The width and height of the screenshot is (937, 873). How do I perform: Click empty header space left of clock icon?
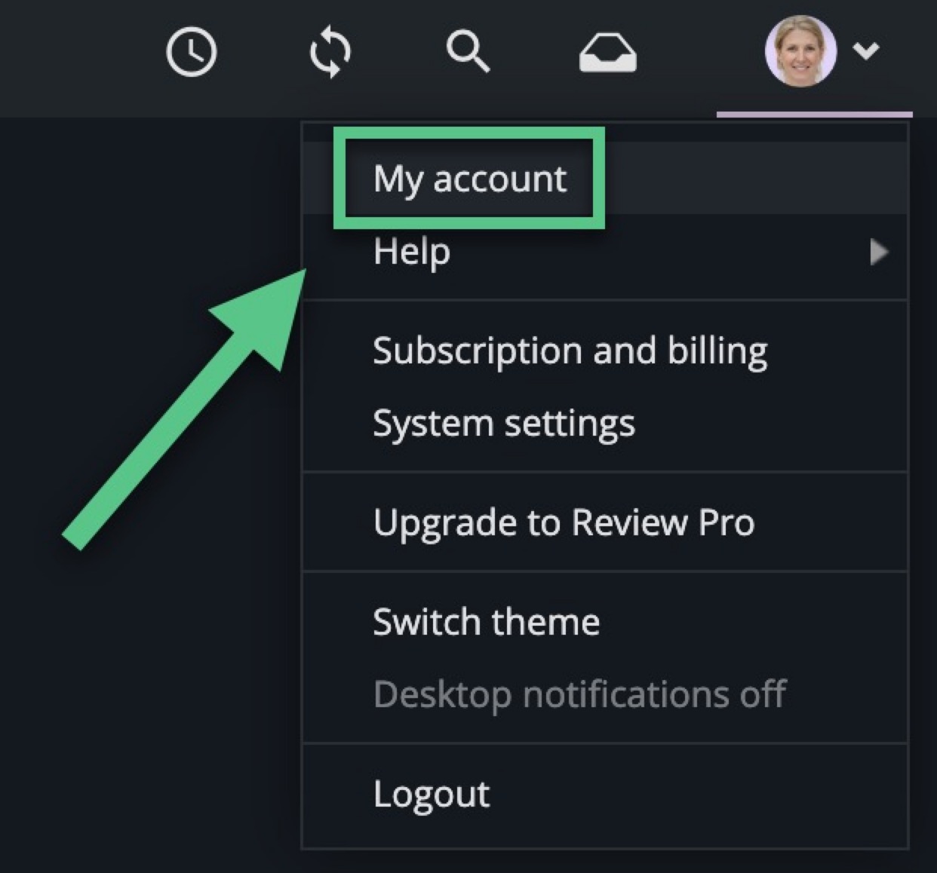75,53
